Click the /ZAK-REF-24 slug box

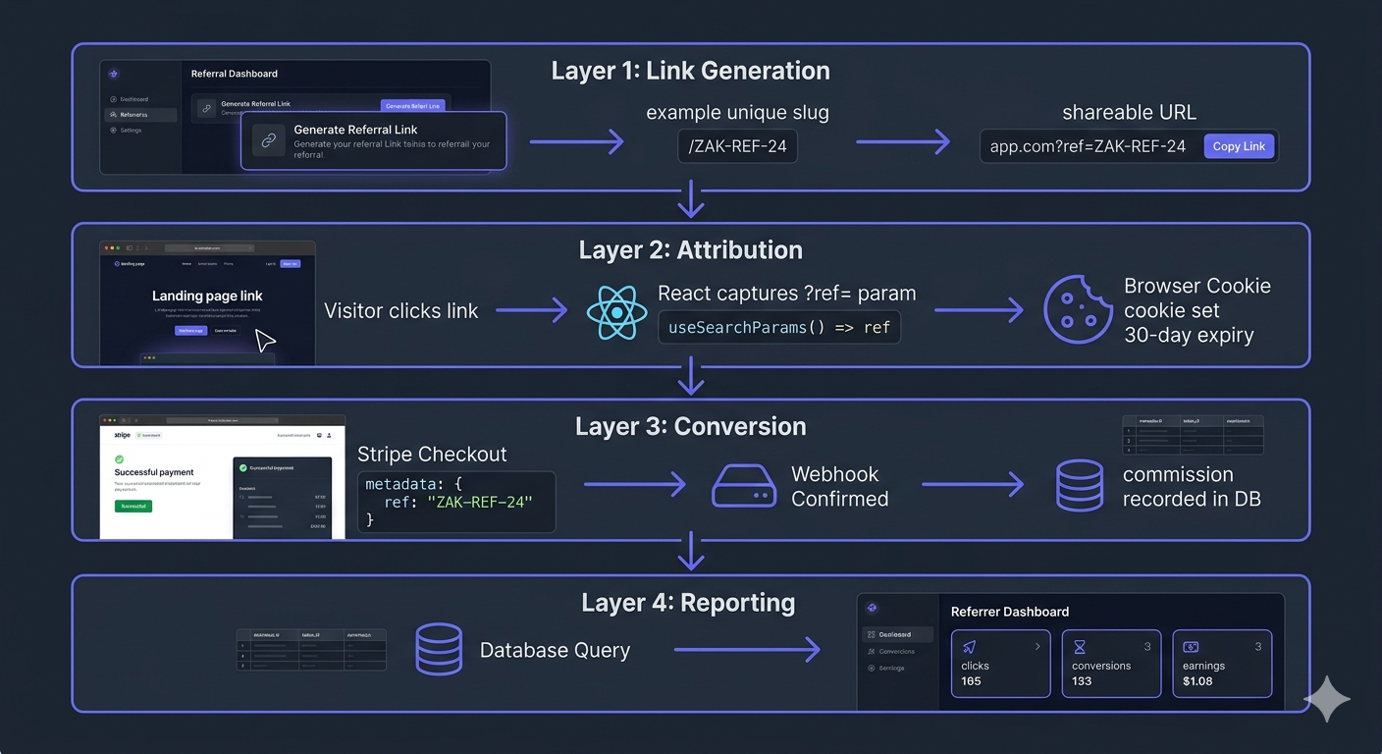pos(736,147)
